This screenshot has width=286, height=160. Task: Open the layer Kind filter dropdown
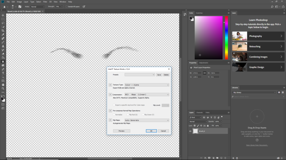[x=195, y=117]
